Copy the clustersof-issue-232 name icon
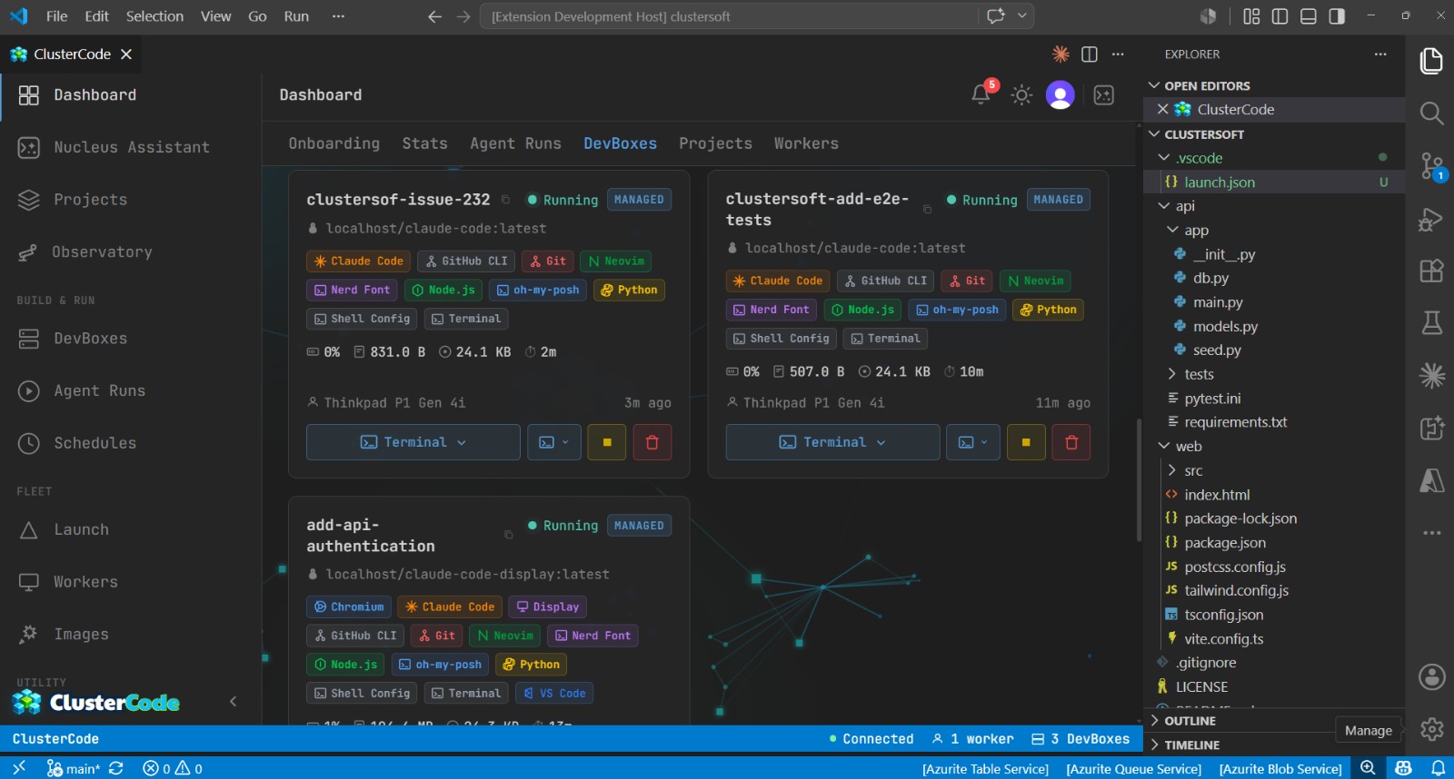The width and height of the screenshot is (1454, 779). click(x=505, y=200)
